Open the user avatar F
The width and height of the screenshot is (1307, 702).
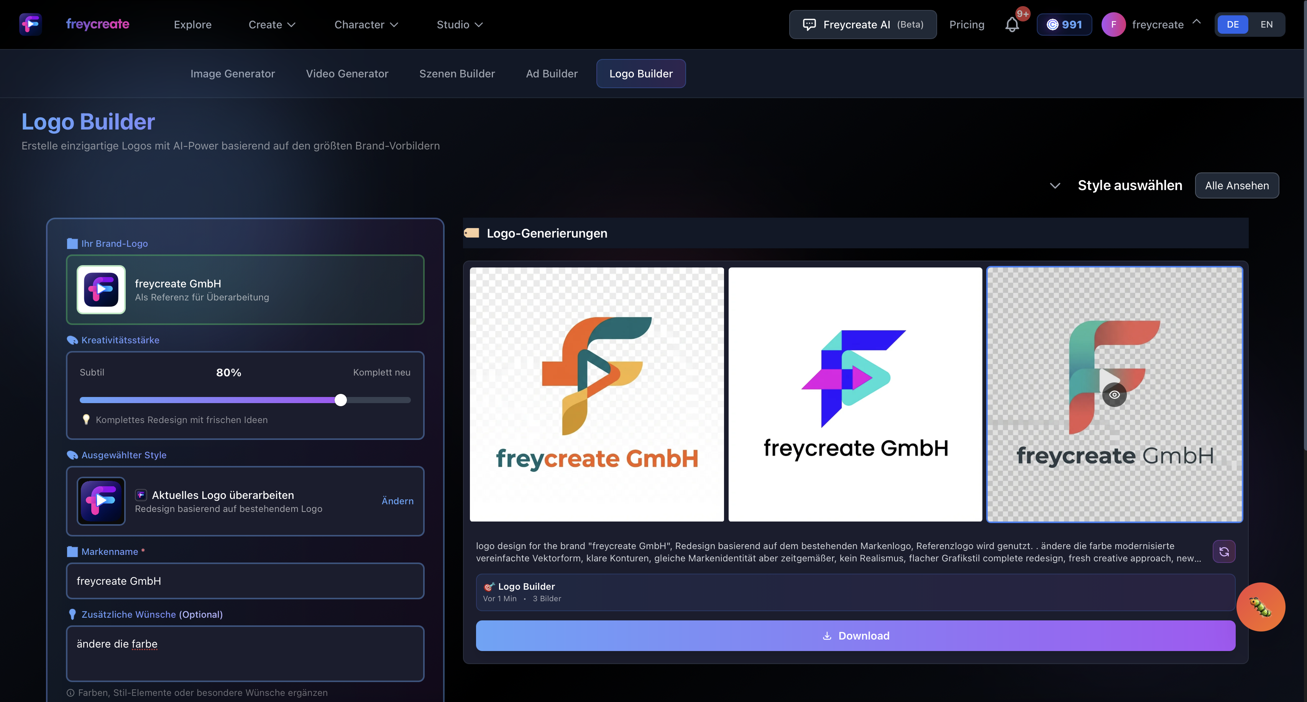(1113, 25)
